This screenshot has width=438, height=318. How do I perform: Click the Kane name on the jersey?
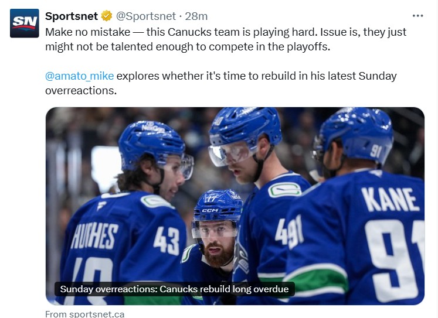pyautogui.click(x=392, y=198)
